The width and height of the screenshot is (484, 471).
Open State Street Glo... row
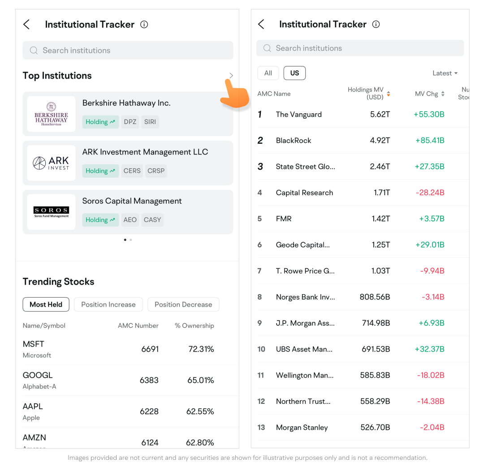[x=363, y=167]
